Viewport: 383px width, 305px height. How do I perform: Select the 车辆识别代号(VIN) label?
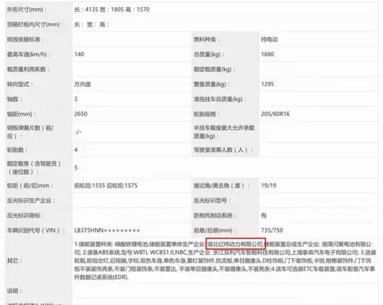pyautogui.click(x=36, y=230)
